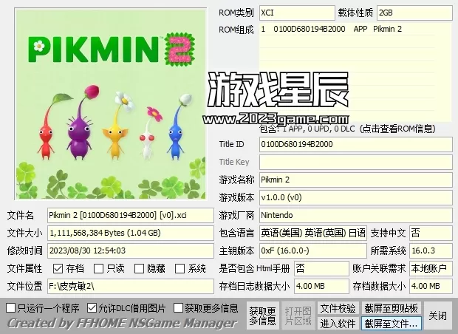Click the 文件校验 button
This screenshot has width=458, height=334.
(x=338, y=308)
